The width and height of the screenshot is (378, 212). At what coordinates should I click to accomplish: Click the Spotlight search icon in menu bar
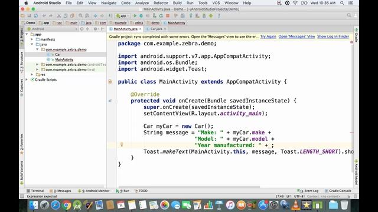tap(342, 3)
